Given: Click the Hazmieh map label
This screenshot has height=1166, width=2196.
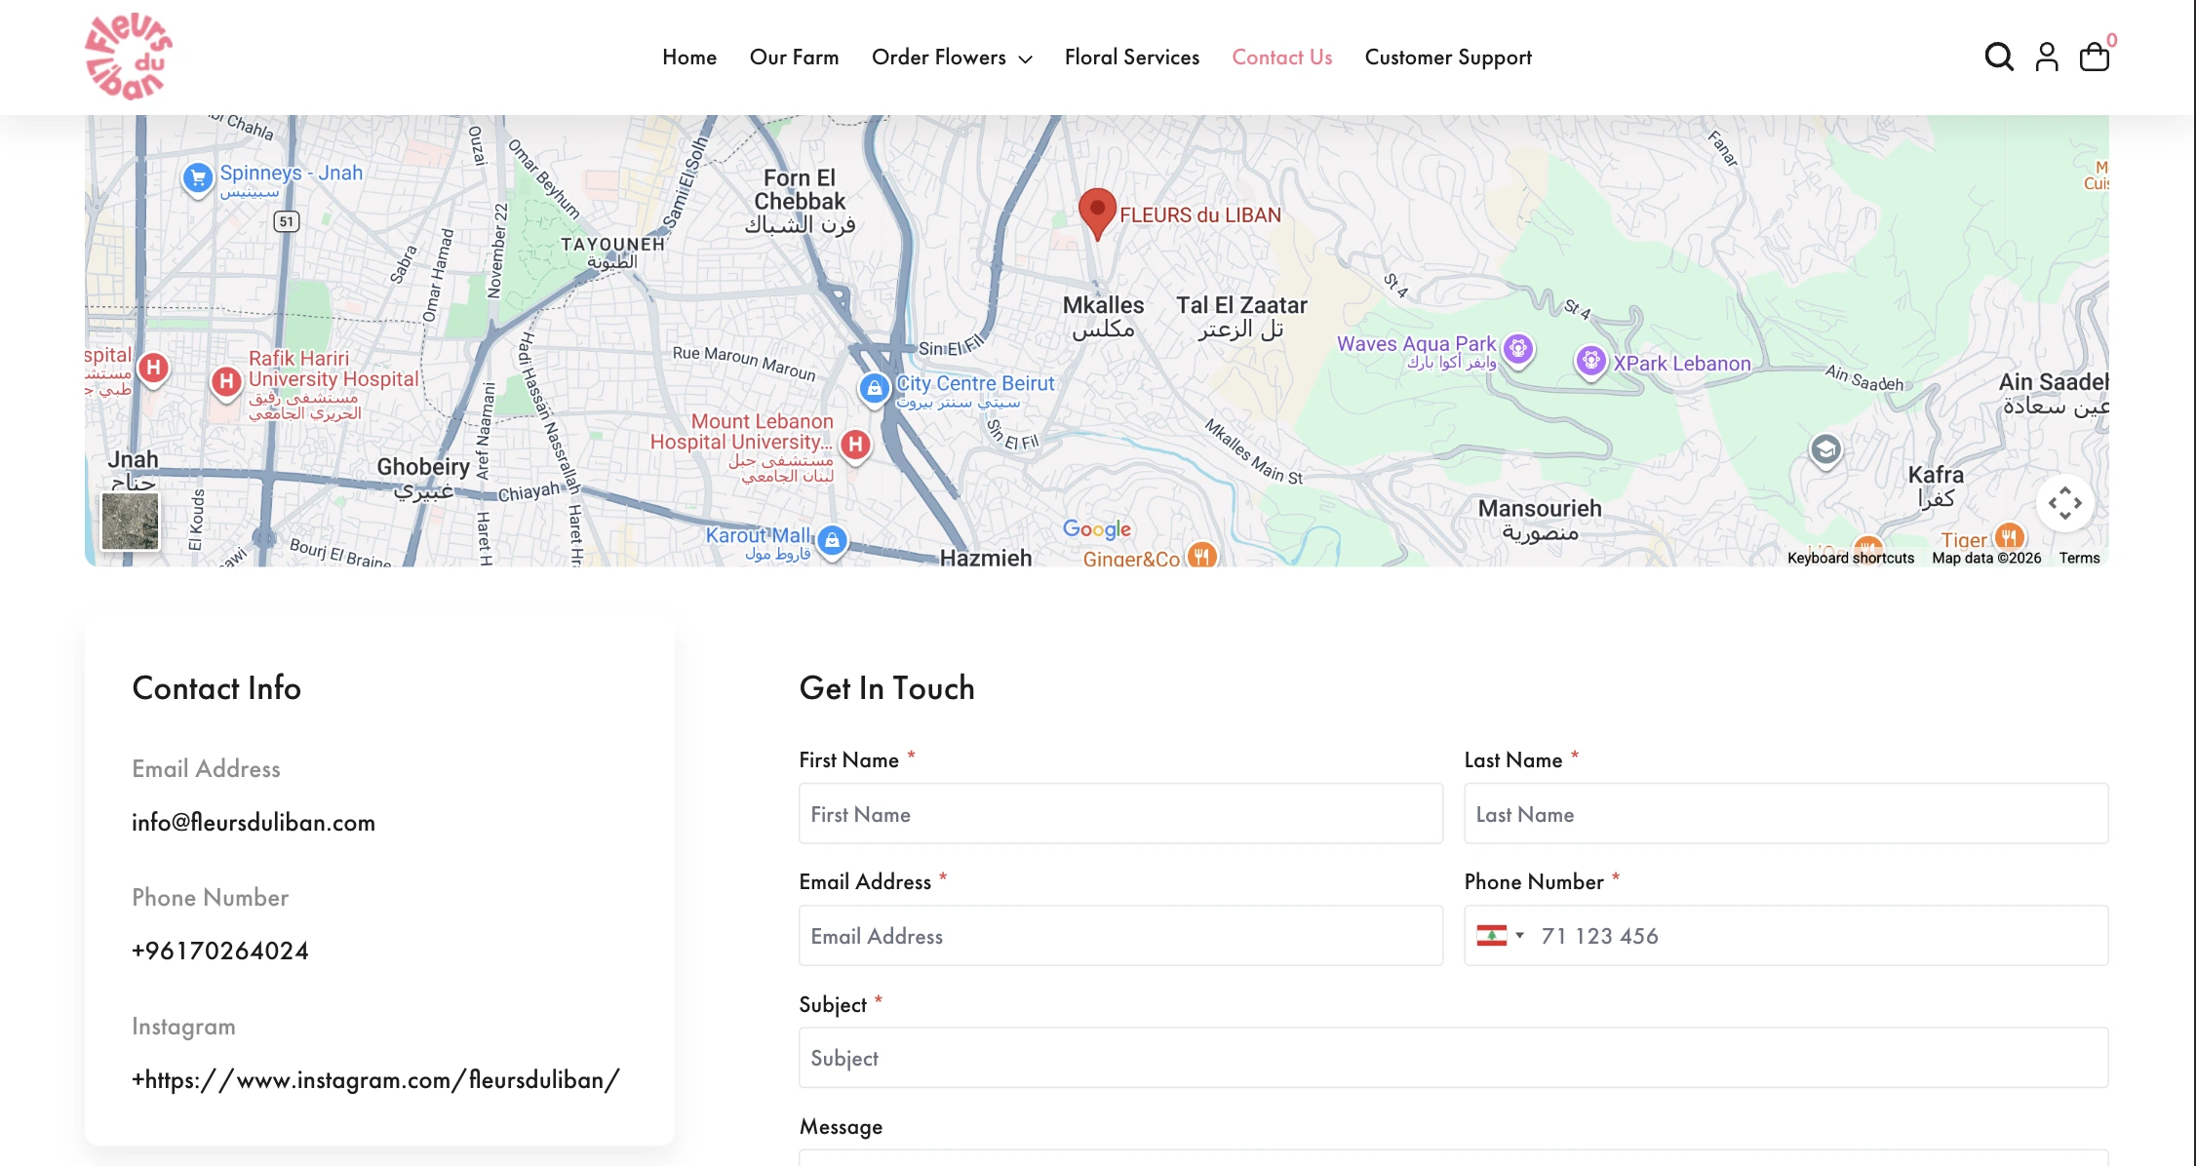Looking at the screenshot, I should 986,558.
